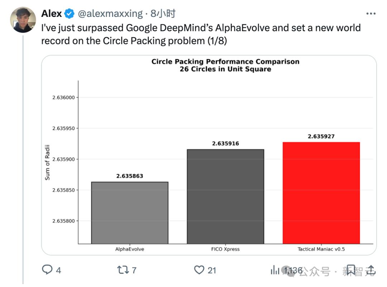Click the dark gray FICO Xpress bar
The height and width of the screenshot is (287, 387).
(225, 197)
